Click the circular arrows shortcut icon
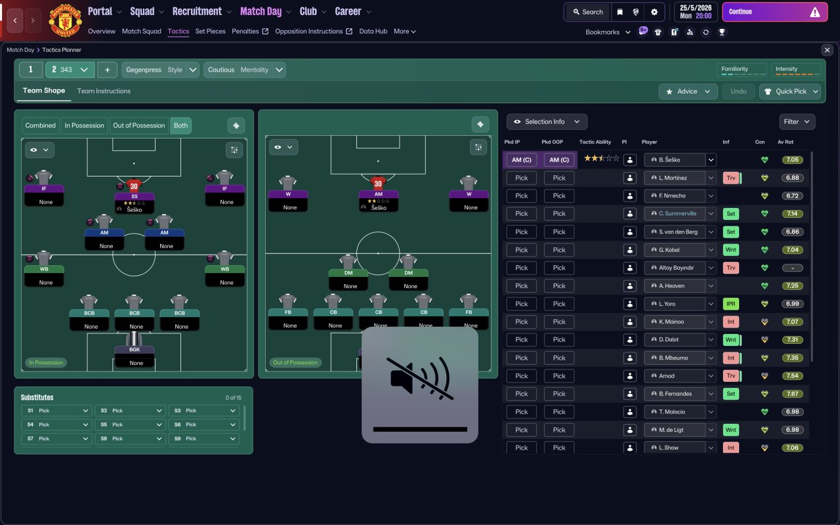Image resolution: width=840 pixels, height=525 pixels. click(x=705, y=31)
